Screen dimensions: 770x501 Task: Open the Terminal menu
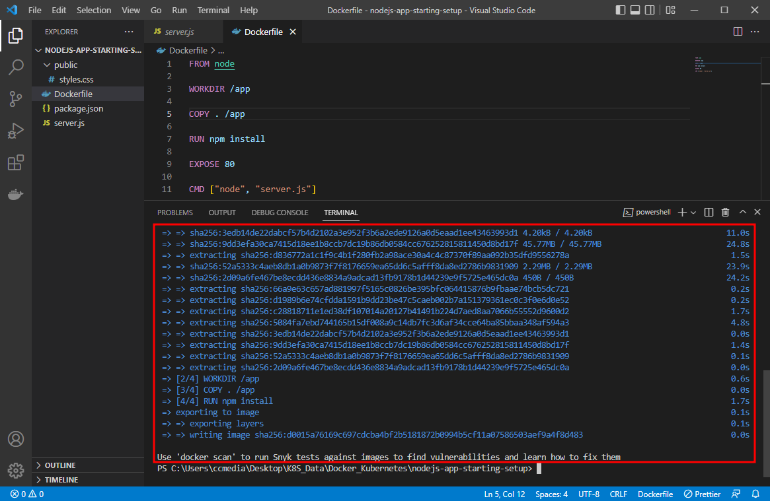click(213, 10)
